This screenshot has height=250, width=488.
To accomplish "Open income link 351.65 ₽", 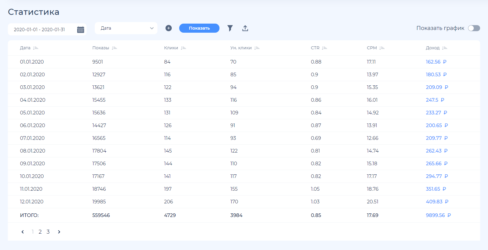I will click(x=436, y=189).
